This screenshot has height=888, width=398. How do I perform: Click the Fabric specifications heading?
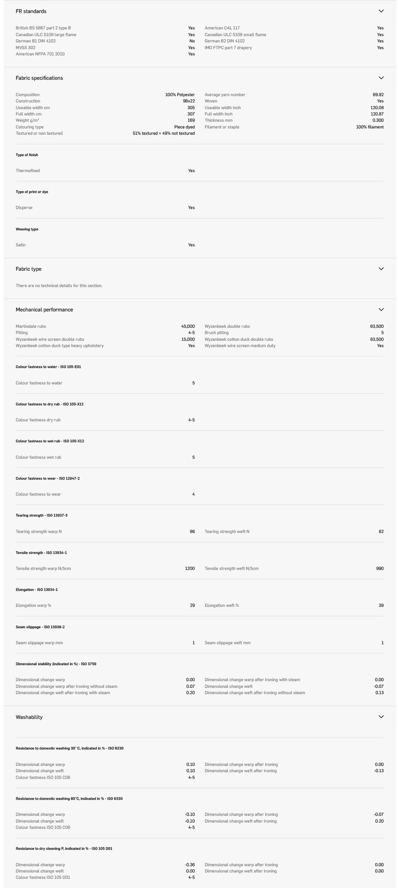(x=39, y=78)
